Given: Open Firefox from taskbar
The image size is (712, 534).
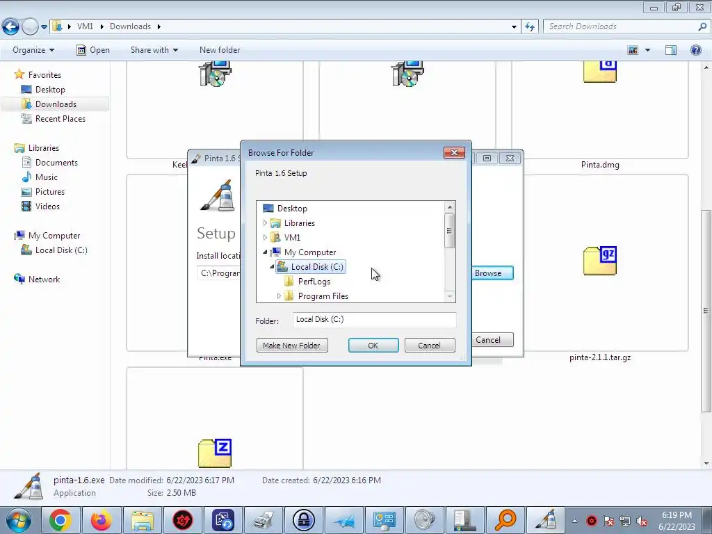Looking at the screenshot, I should [x=102, y=520].
